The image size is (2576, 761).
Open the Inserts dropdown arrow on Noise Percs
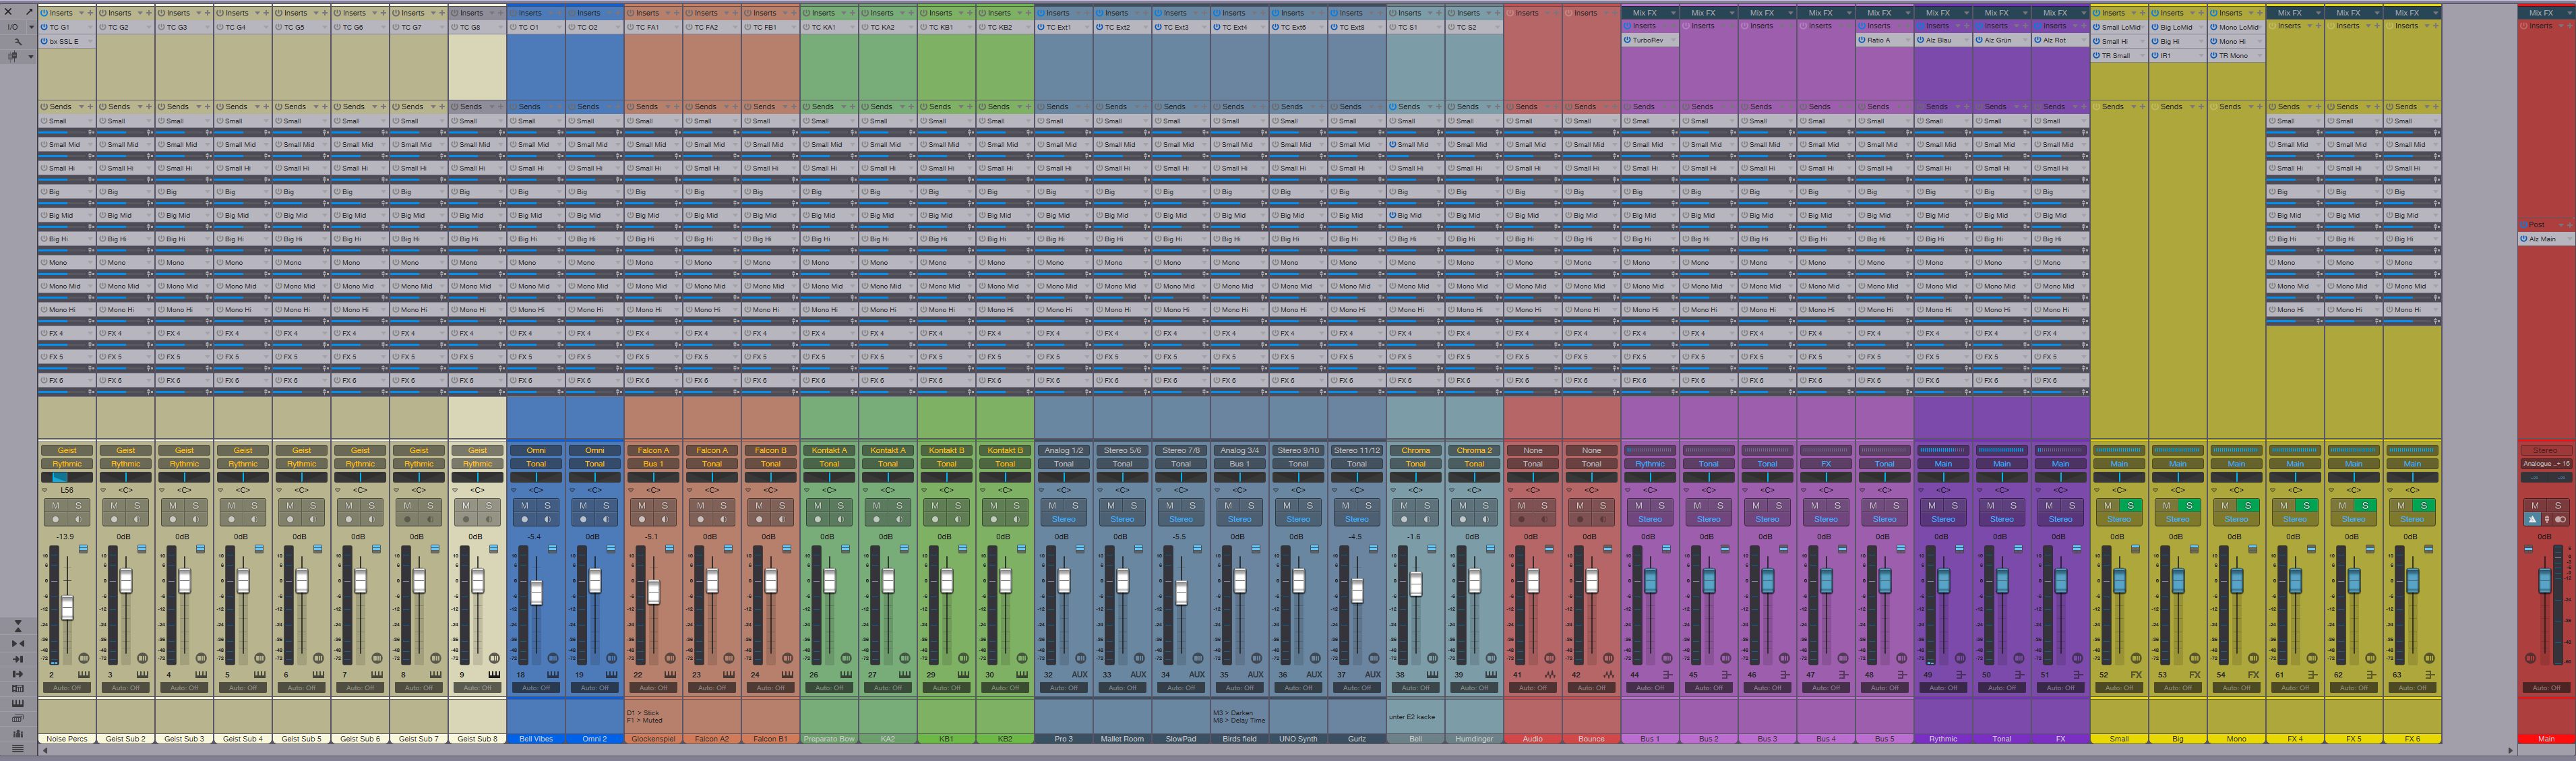click(x=81, y=13)
